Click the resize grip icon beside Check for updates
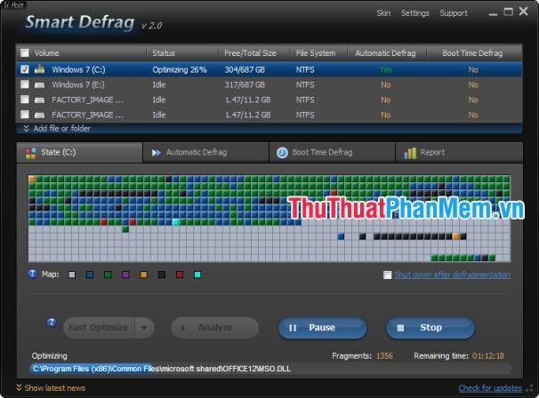Image resolution: width=539 pixels, height=398 pixels. [530, 388]
